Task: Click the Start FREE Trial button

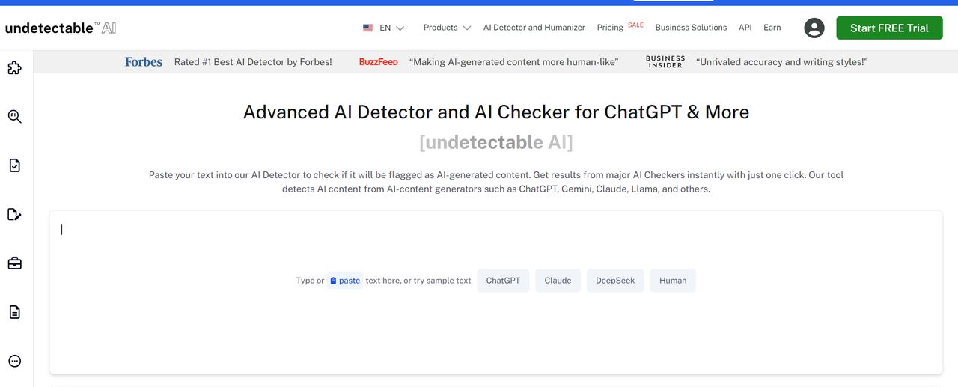Action: click(x=889, y=28)
